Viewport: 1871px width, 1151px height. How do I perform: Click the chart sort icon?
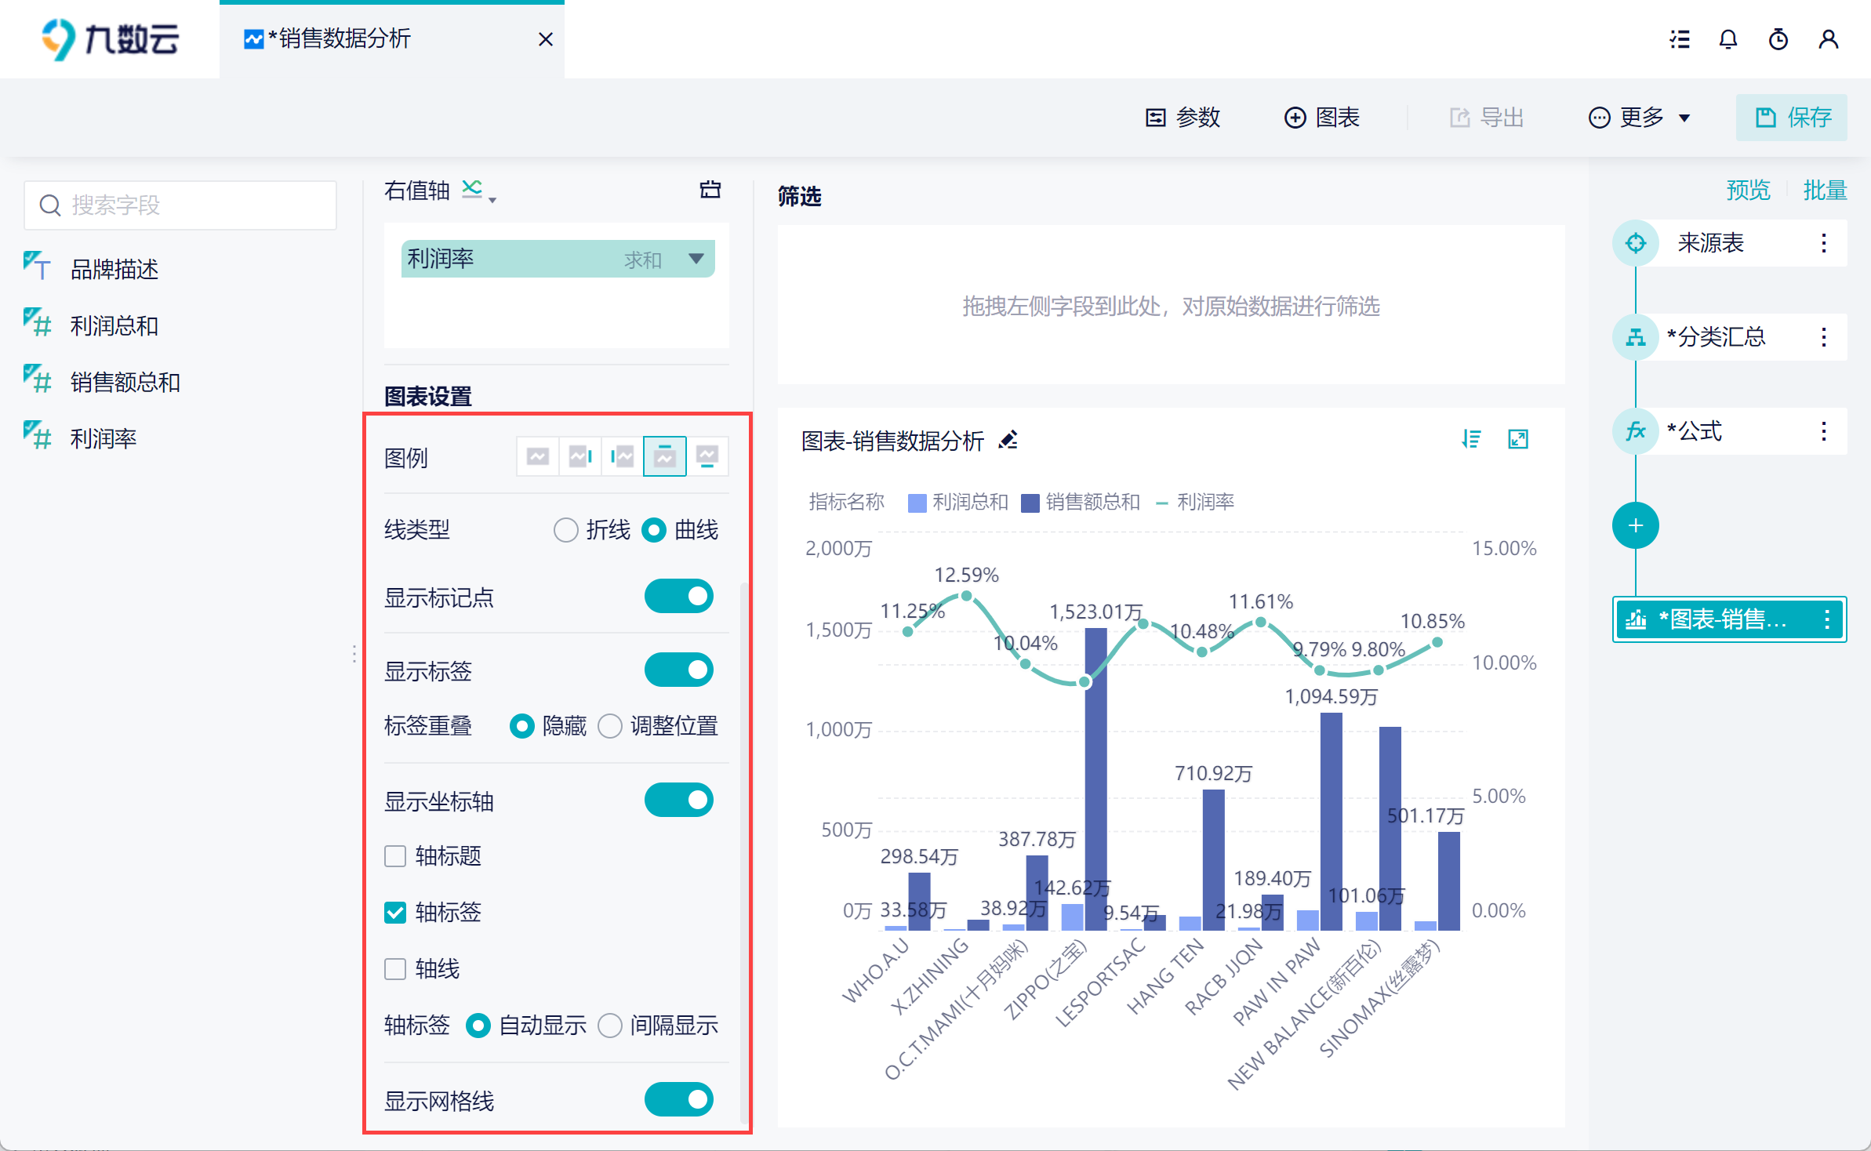point(1471,439)
